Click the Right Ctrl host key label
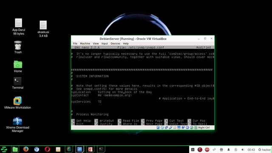 204,127
